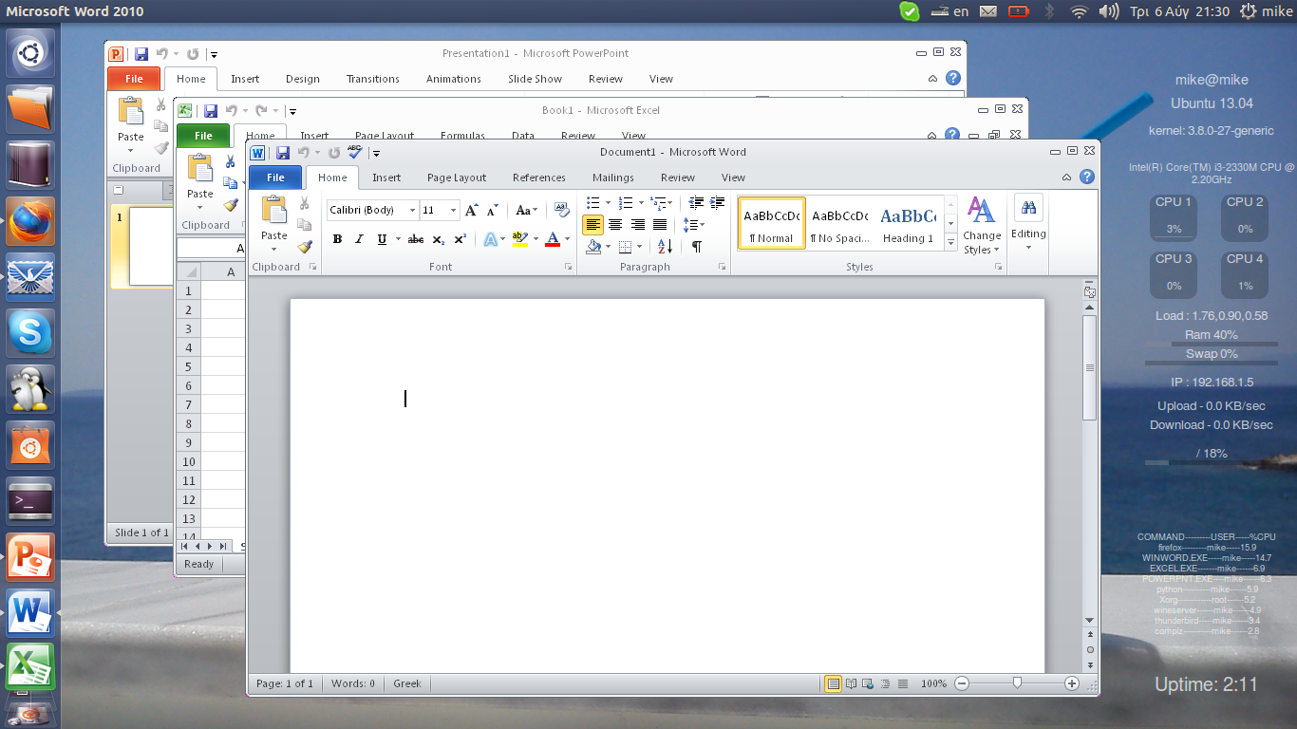
Task: Clear formatting in Word's Font group
Action: pos(561,211)
